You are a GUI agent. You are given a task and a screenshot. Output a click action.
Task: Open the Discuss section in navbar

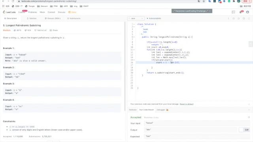pos(62,12)
